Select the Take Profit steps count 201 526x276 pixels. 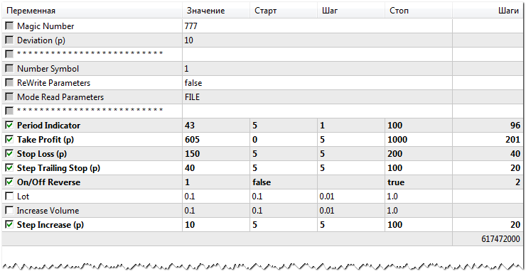512,139
